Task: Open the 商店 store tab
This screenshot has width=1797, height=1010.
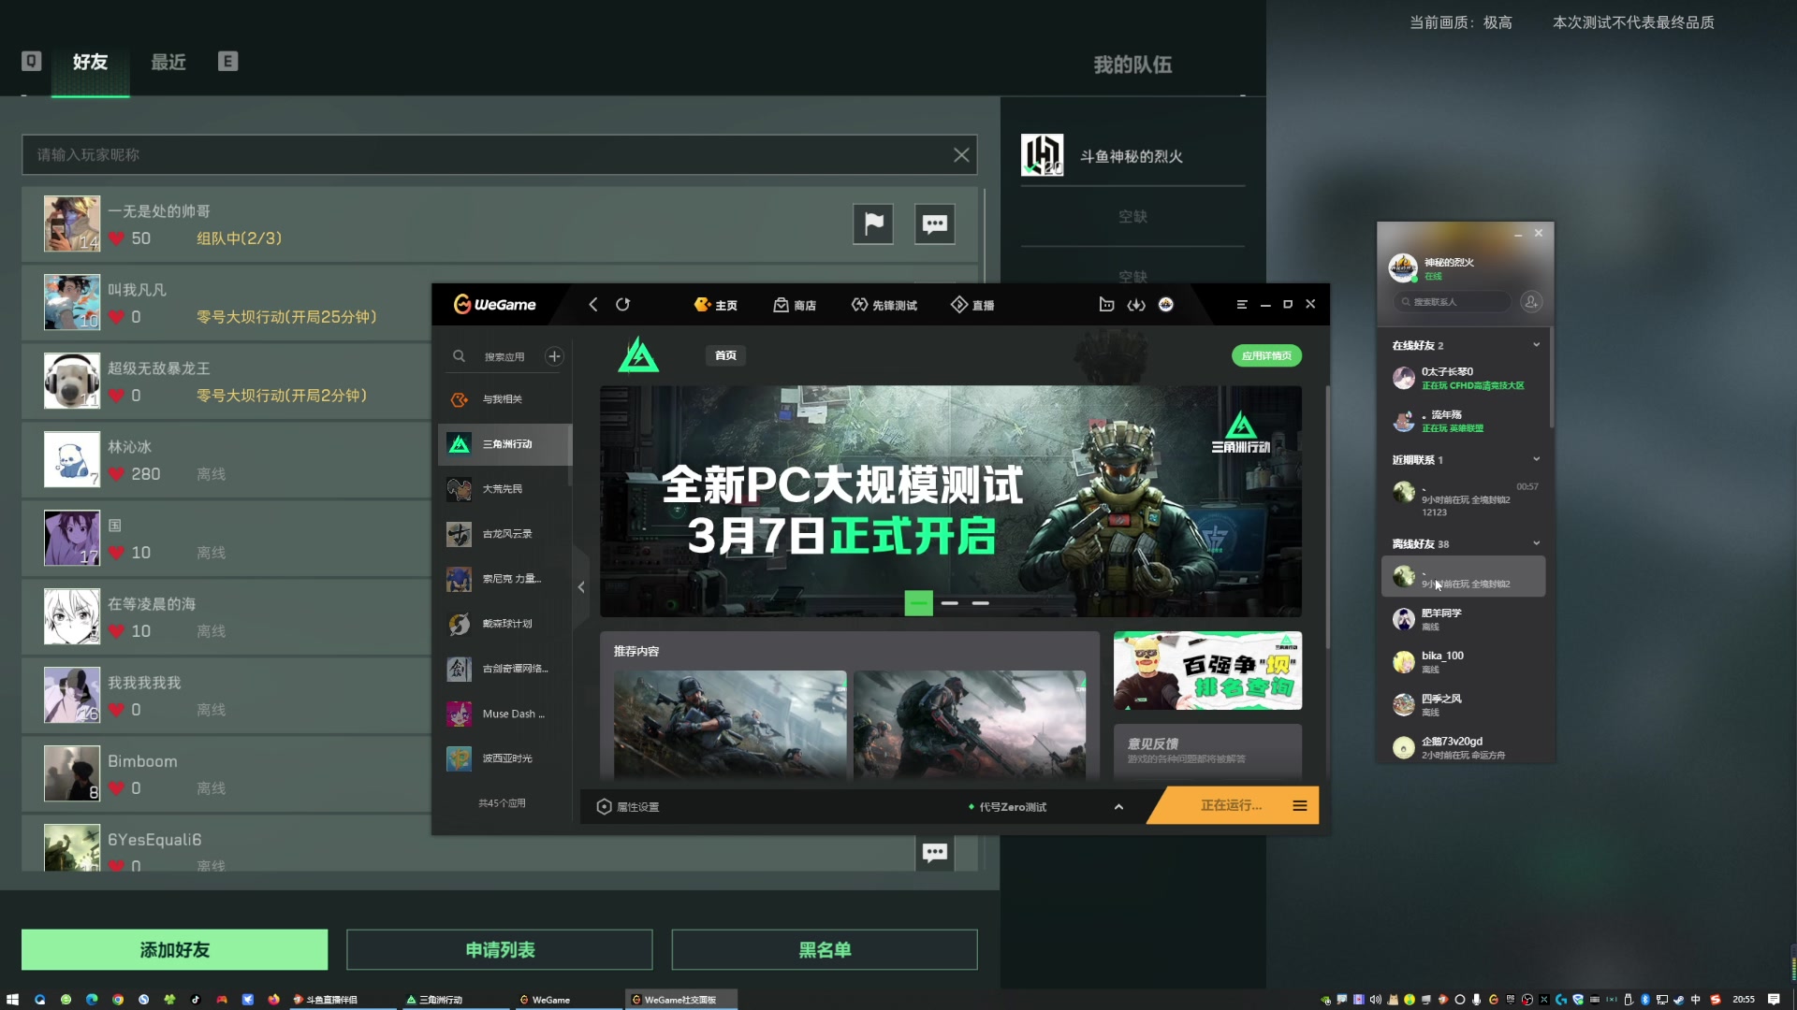Action: 795,305
